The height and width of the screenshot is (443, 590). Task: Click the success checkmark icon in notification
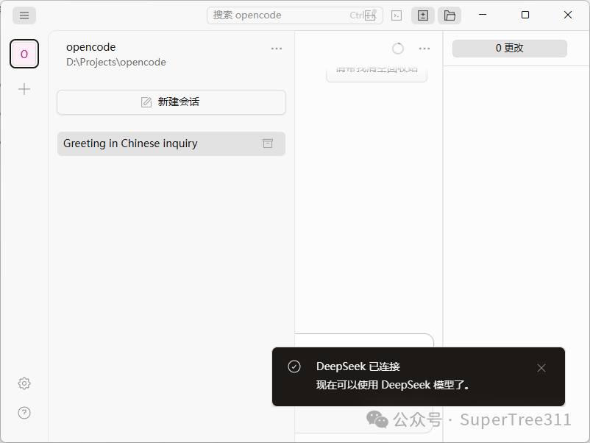click(x=294, y=366)
